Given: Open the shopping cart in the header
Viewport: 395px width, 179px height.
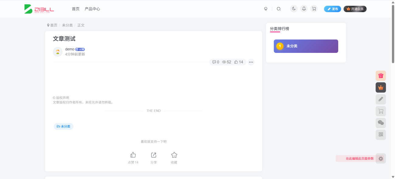Looking at the screenshot, I should 314,9.
